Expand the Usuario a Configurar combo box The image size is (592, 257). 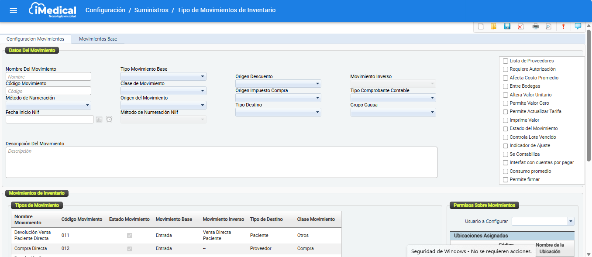tap(571, 222)
